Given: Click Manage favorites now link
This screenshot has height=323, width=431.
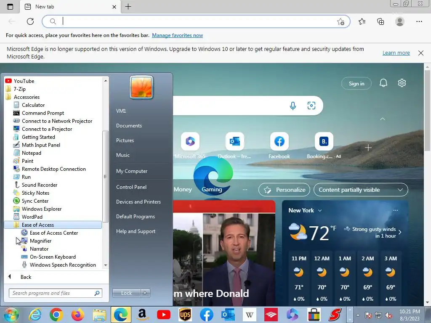Looking at the screenshot, I should pos(177,35).
